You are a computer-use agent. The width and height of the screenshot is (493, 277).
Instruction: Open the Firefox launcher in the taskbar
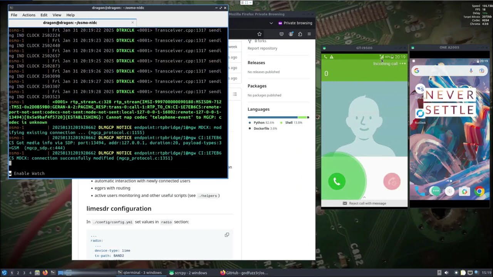(45, 273)
